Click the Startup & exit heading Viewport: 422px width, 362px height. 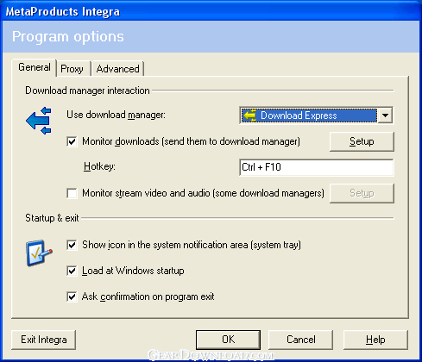pos(52,218)
